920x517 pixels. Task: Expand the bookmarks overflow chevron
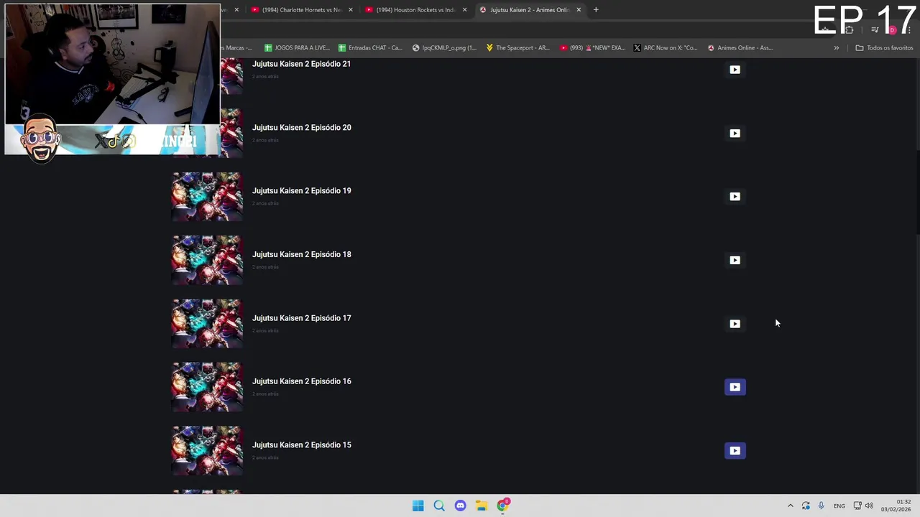click(836, 48)
